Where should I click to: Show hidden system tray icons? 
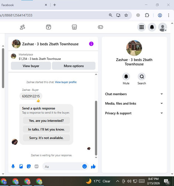click(x=118, y=181)
